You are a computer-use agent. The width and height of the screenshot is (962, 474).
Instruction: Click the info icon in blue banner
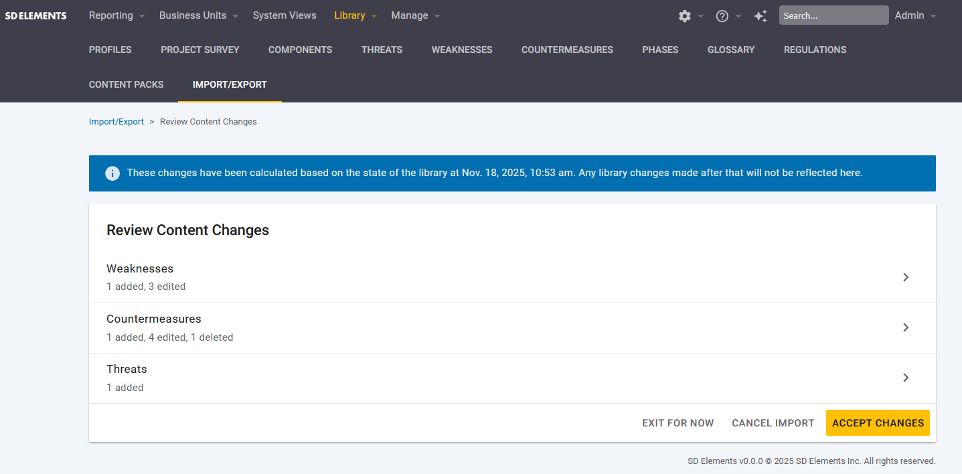coord(112,173)
